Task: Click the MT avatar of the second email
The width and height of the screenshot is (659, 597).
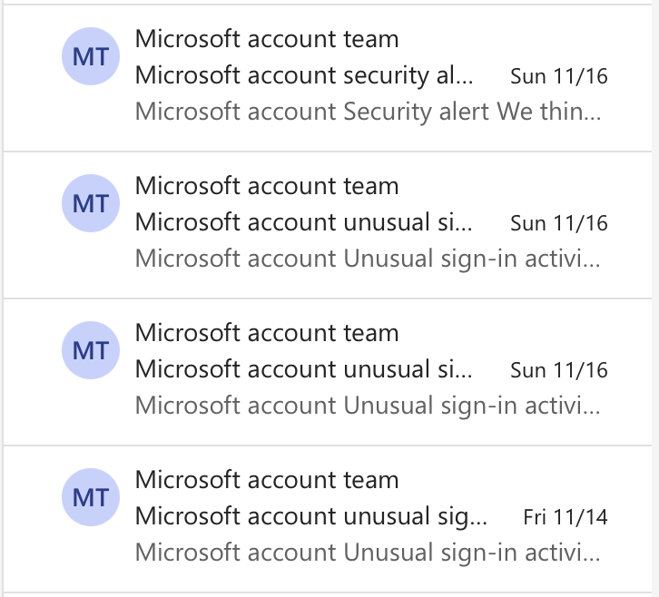Action: 90,204
